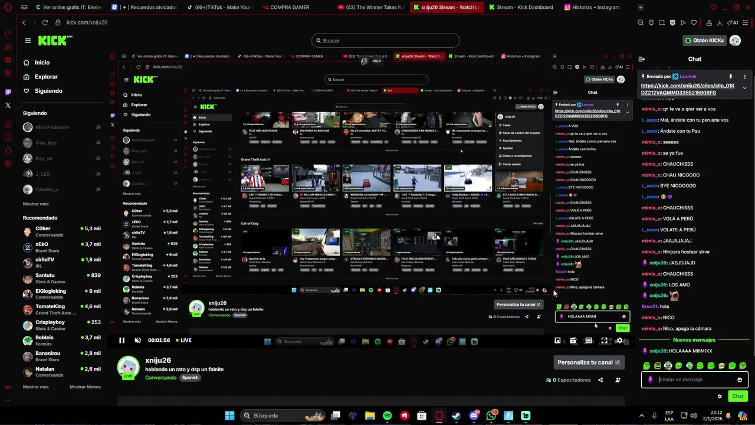The image size is (755, 425).
Task: Open pinned message options menu
Action: coord(744,77)
